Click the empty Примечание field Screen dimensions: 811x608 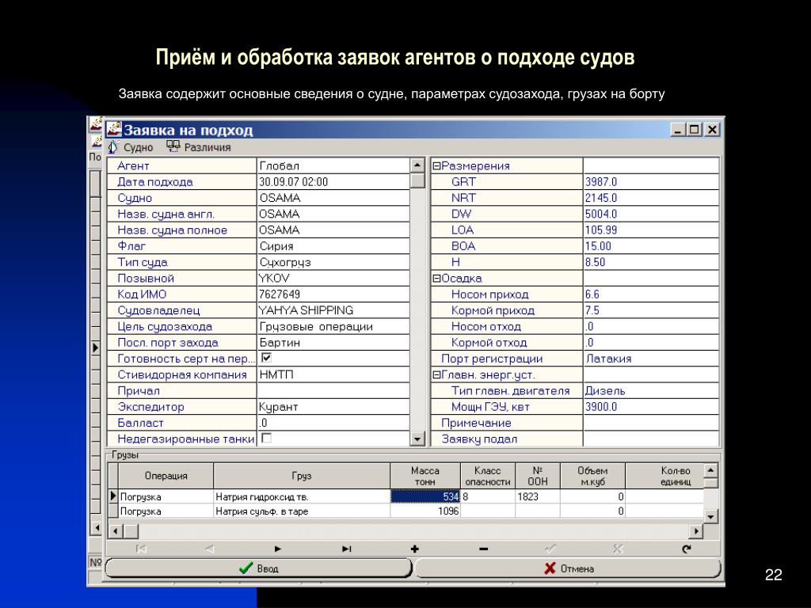651,423
